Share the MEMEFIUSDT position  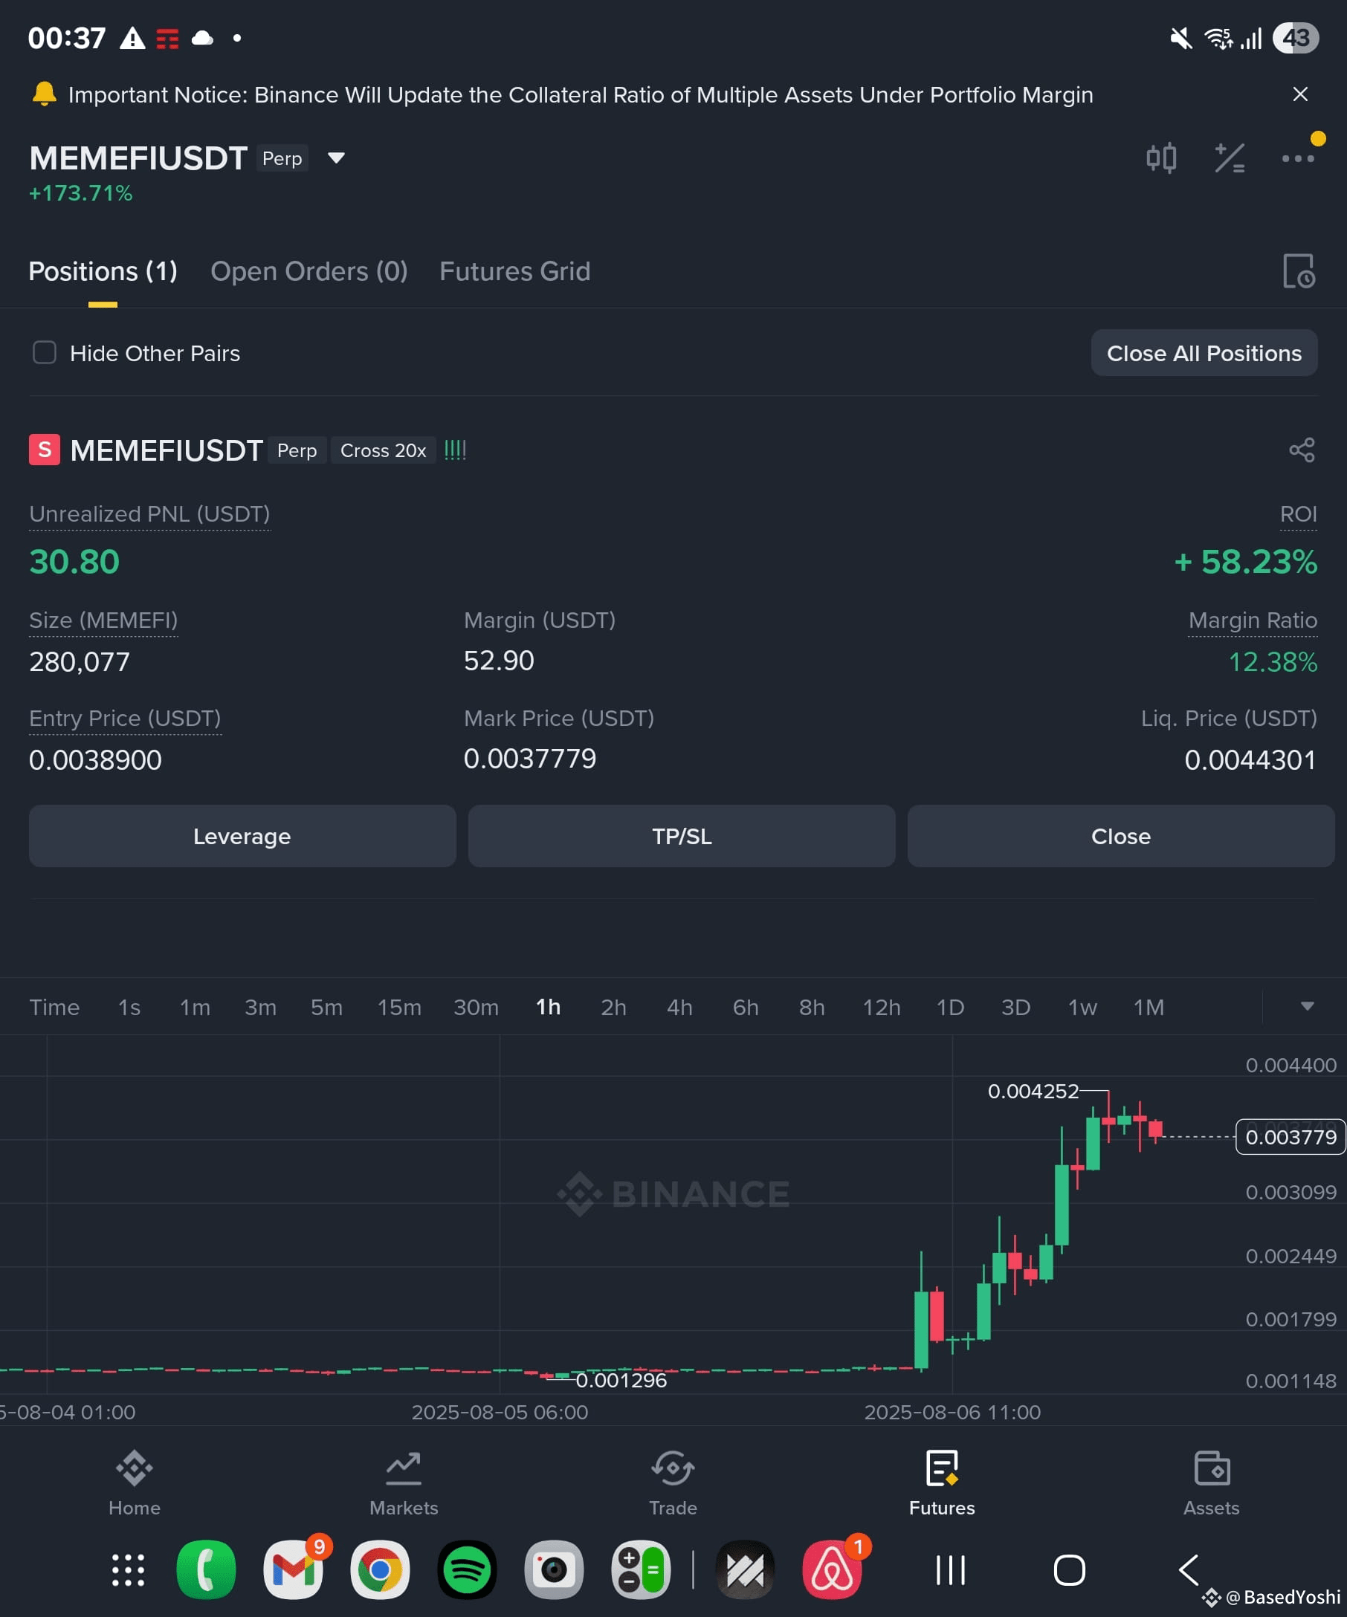coord(1302,450)
